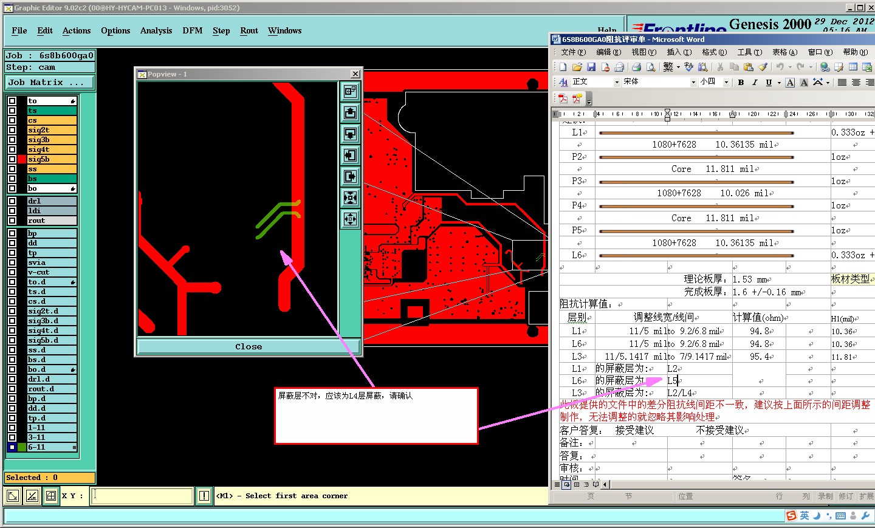Open the DFM menu
The image size is (875, 528).
point(193,30)
